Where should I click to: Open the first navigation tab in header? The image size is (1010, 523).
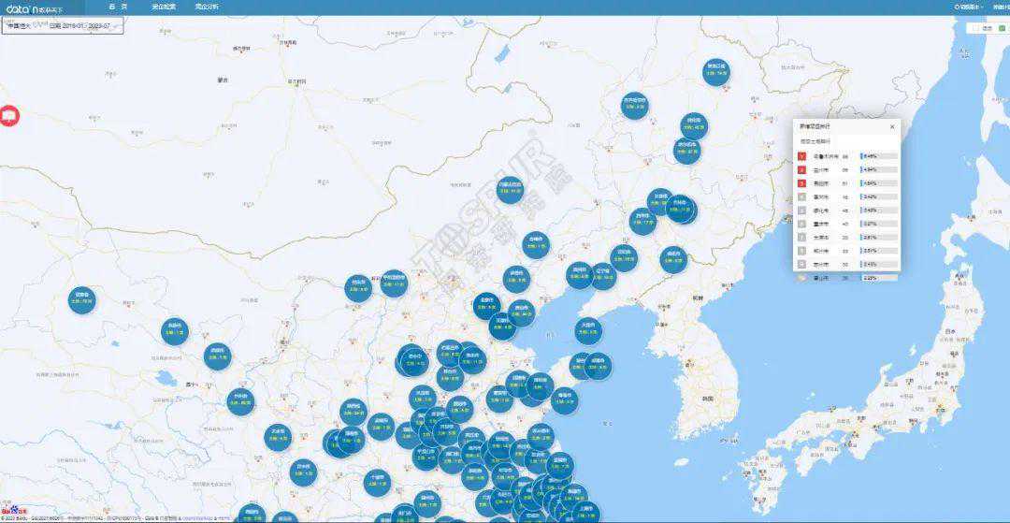118,7
